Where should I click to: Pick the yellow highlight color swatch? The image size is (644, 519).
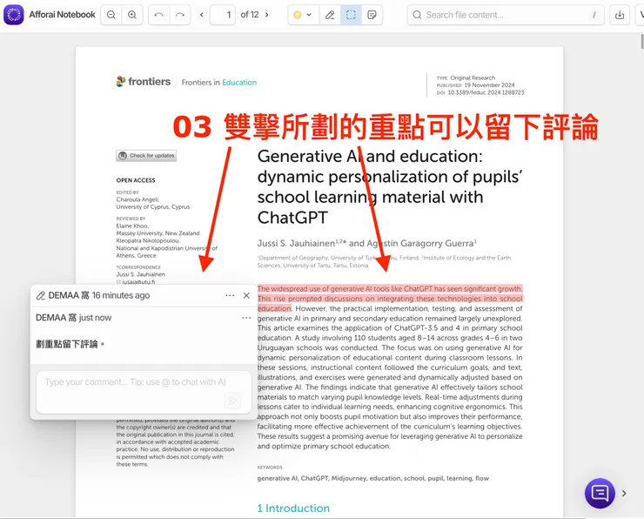[298, 15]
